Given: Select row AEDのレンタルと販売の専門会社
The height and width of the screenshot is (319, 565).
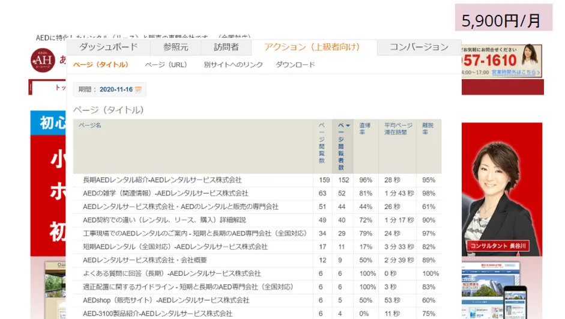Looking at the screenshot, I should (x=257, y=207).
